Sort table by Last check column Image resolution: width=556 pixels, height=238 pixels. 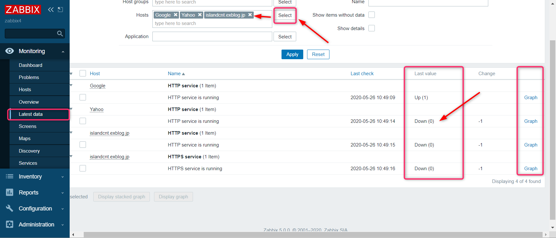point(362,73)
